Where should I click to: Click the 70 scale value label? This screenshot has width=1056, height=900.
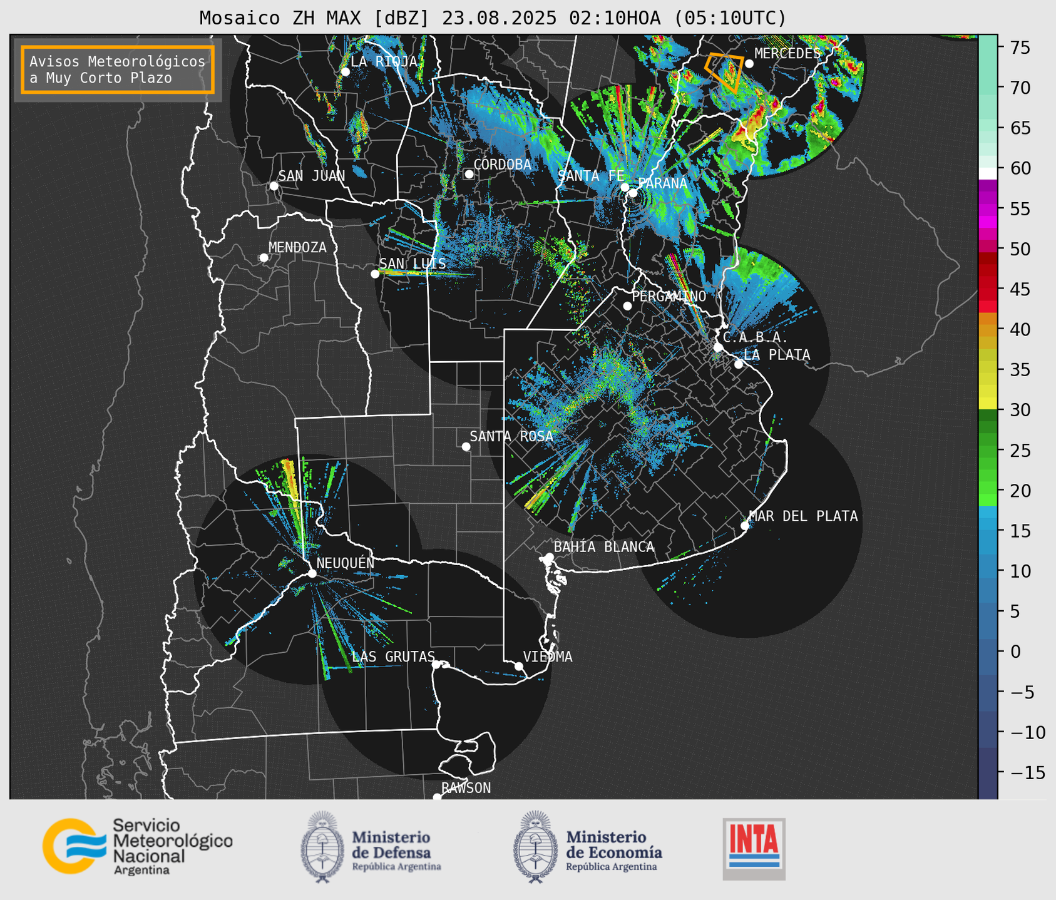[x=1020, y=88]
